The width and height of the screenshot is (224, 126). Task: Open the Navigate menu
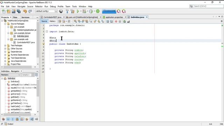pos(21,6)
